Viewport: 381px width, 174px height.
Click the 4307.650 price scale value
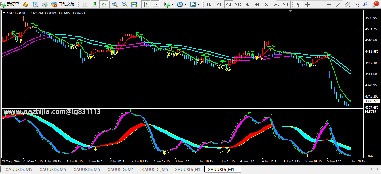(x=372, y=108)
